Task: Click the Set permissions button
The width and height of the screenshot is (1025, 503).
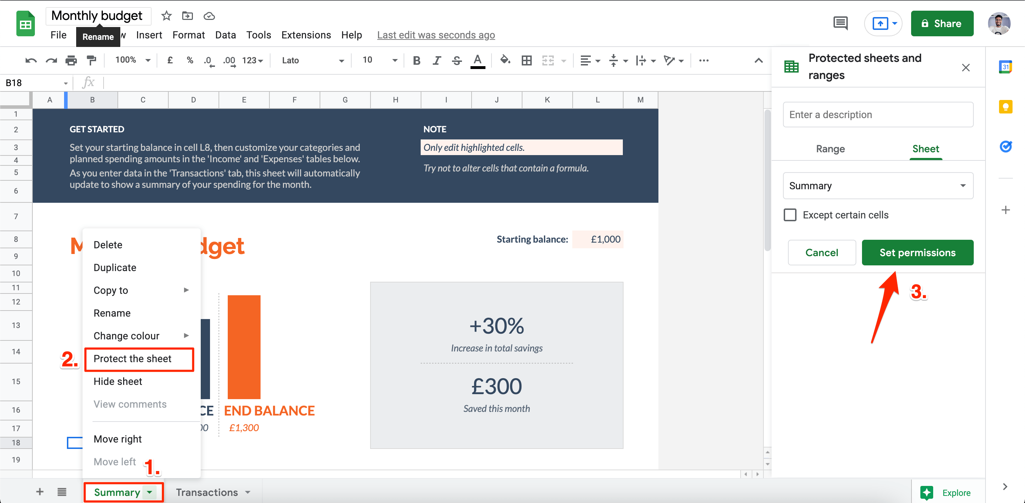Action: (x=916, y=252)
